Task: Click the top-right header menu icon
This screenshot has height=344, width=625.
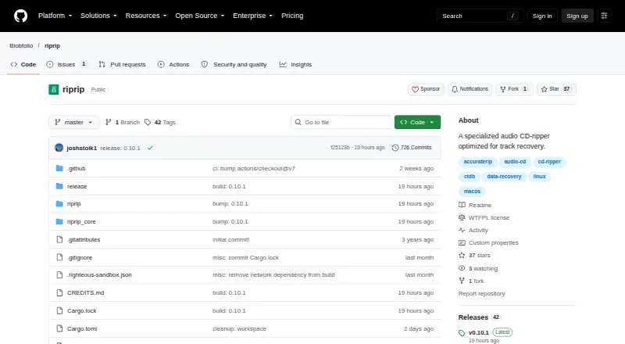Action: [604, 16]
